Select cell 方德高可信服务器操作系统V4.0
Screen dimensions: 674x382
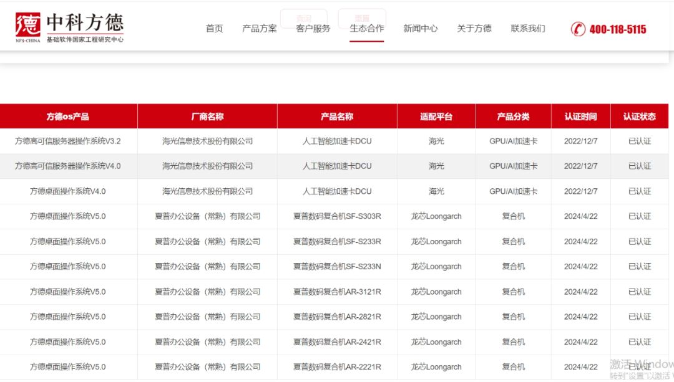click(x=68, y=166)
